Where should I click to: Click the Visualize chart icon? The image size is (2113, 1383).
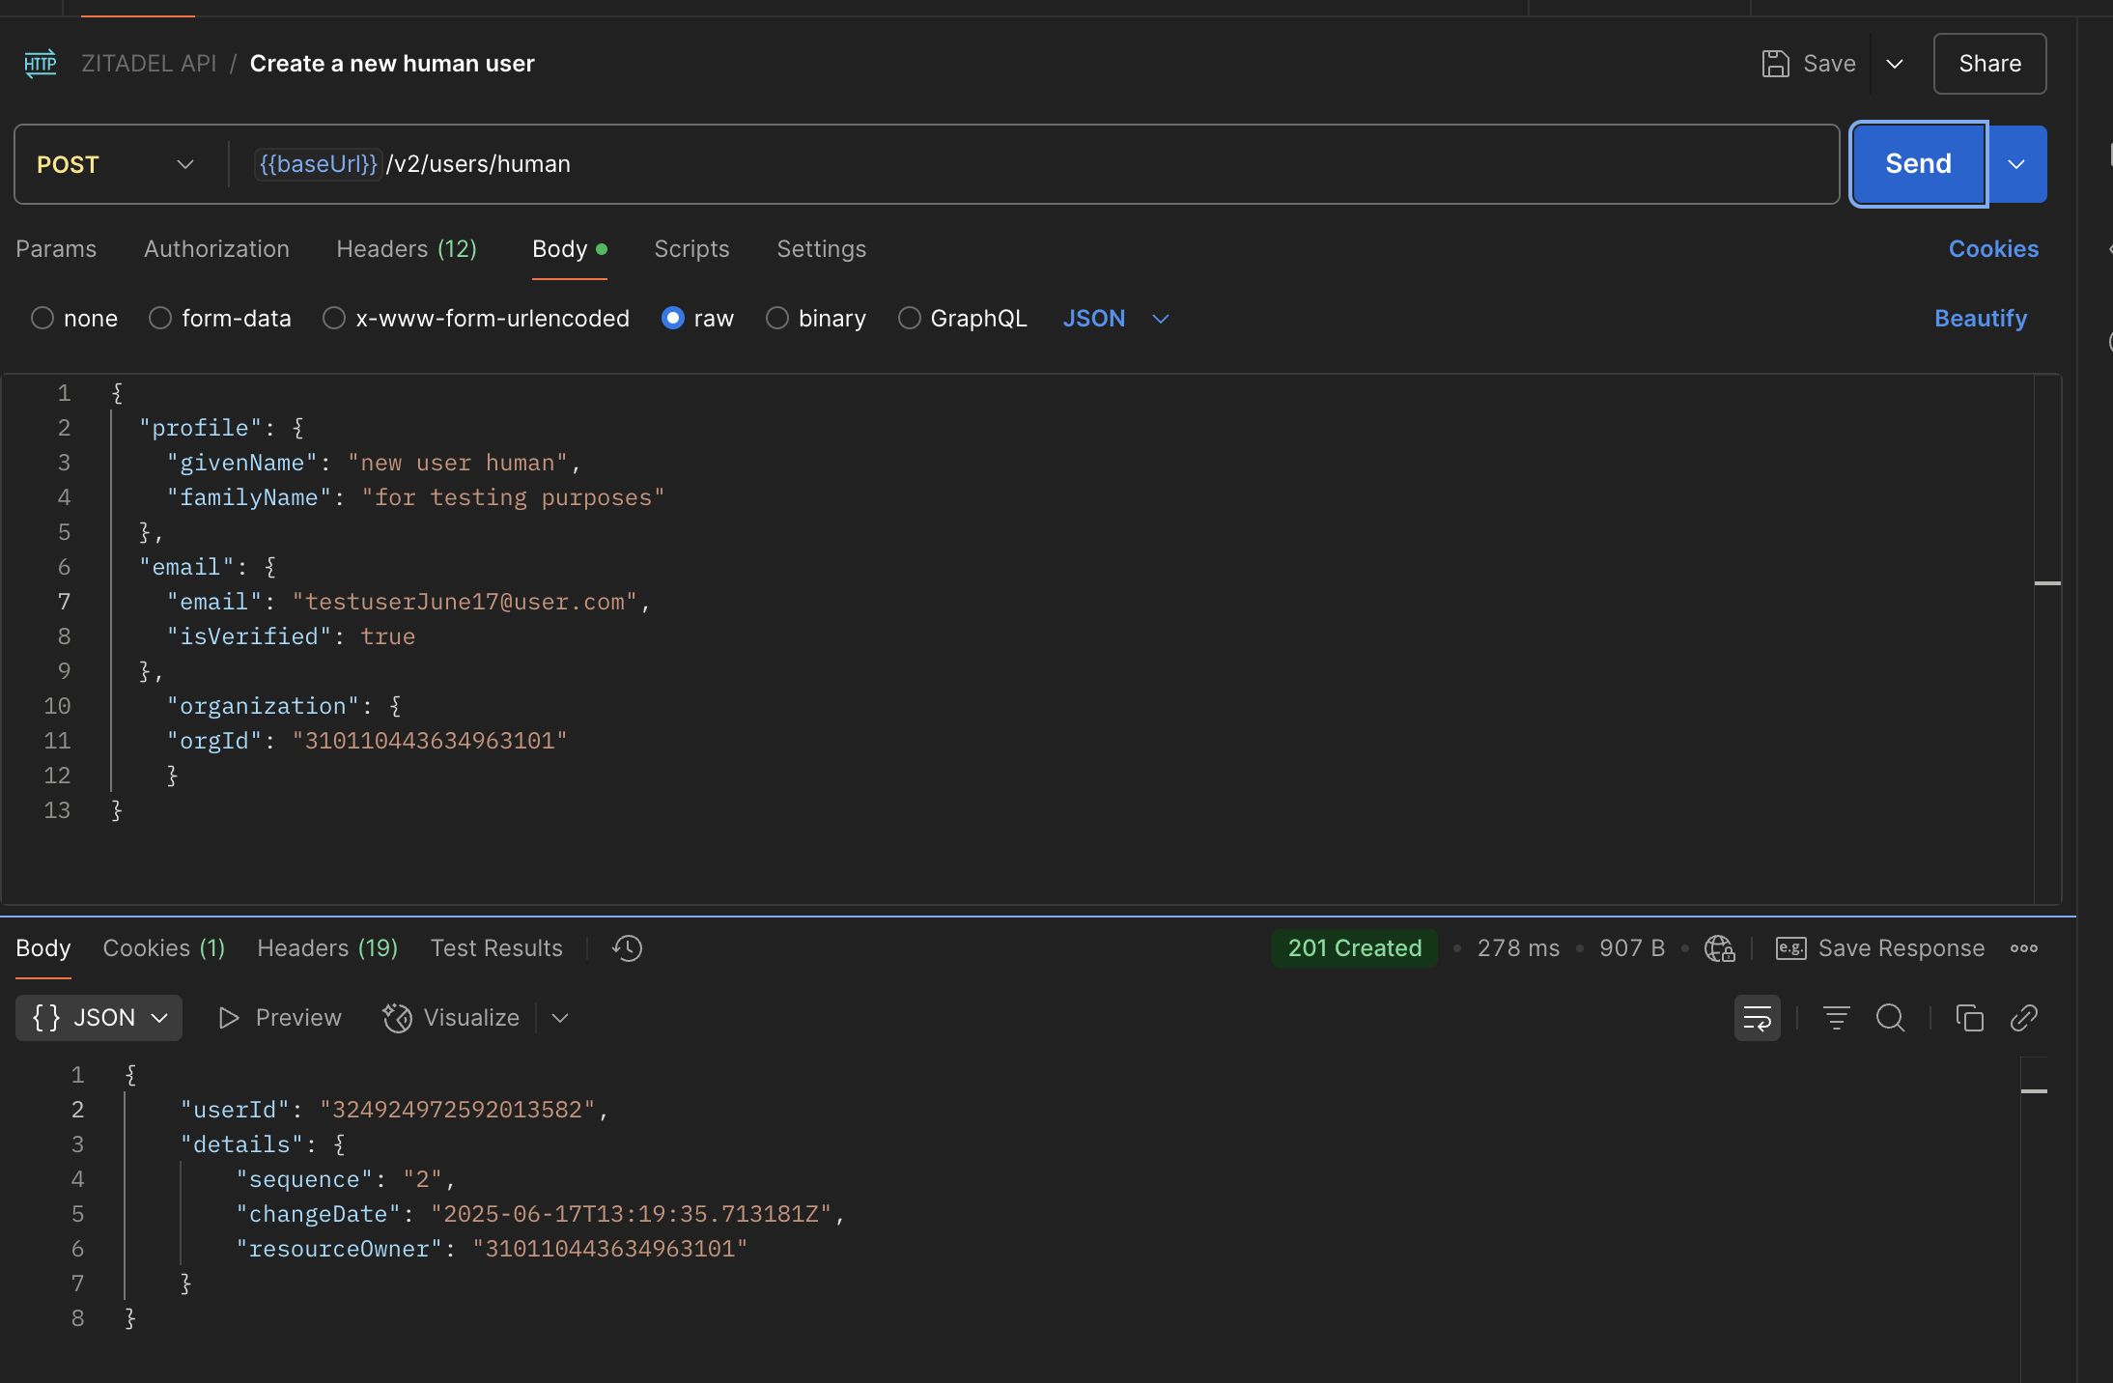click(397, 1018)
